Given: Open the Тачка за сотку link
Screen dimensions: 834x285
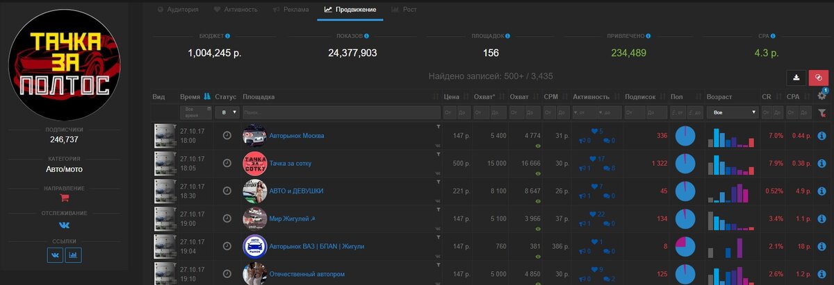Looking at the screenshot, I should point(291,164).
